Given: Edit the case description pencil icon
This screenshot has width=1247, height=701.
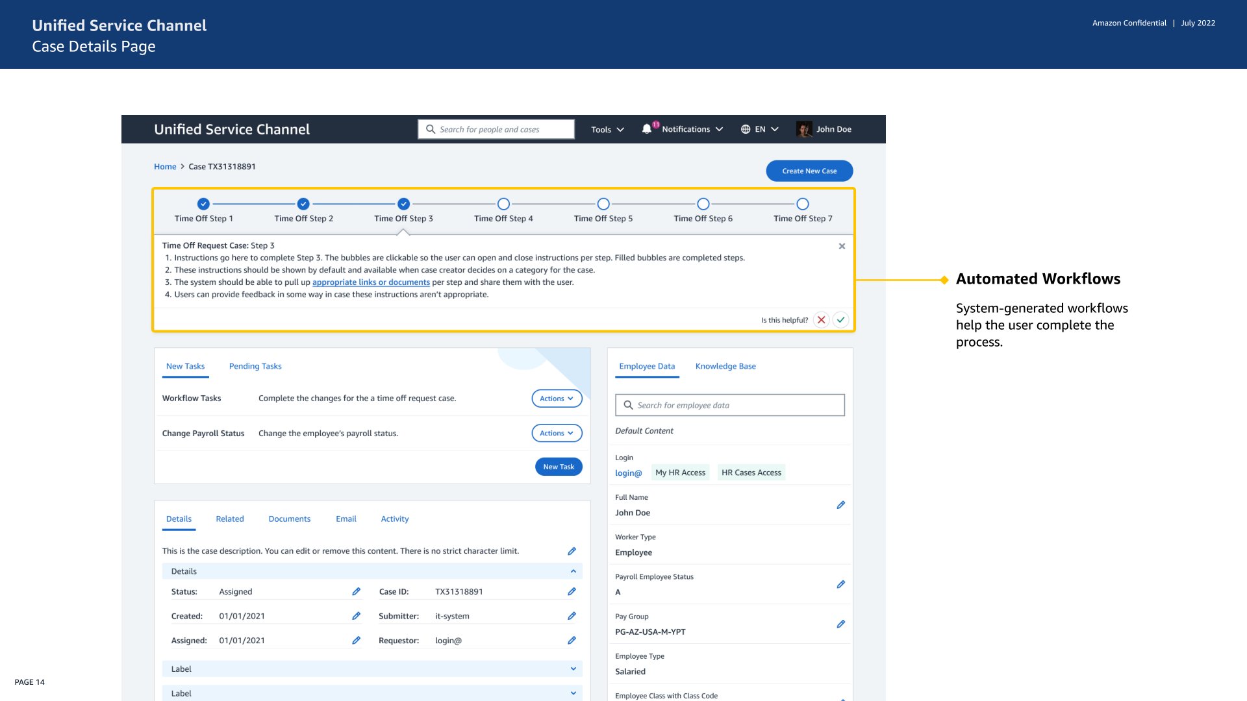Looking at the screenshot, I should [572, 551].
